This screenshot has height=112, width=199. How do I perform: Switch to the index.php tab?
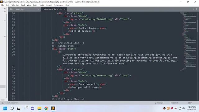coord(24,9)
